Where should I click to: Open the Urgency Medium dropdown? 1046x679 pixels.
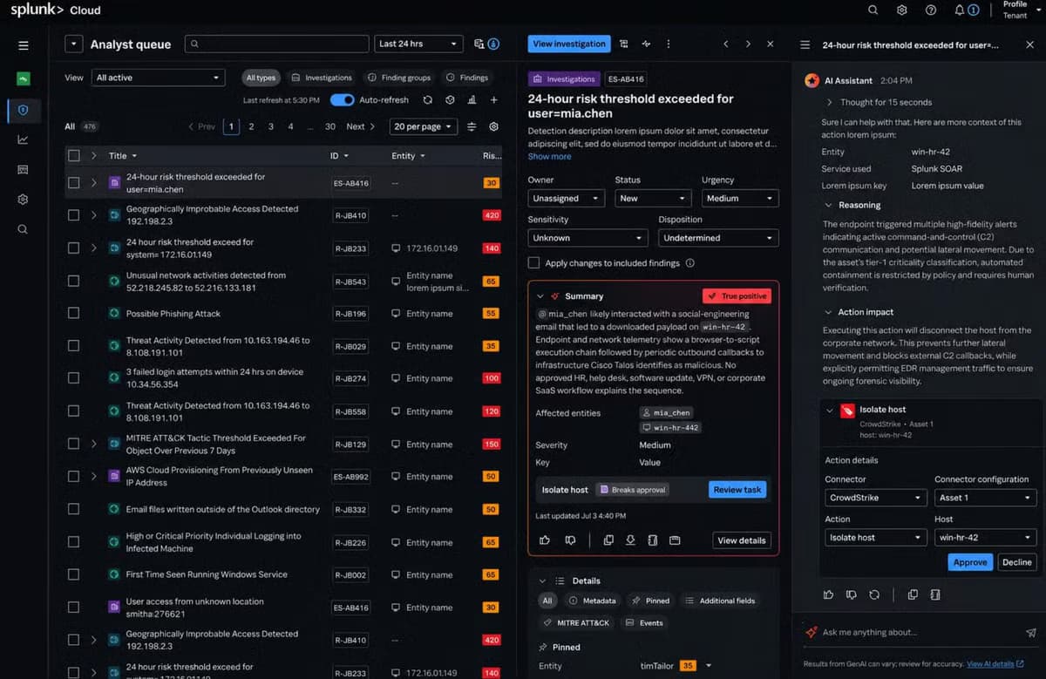click(740, 198)
